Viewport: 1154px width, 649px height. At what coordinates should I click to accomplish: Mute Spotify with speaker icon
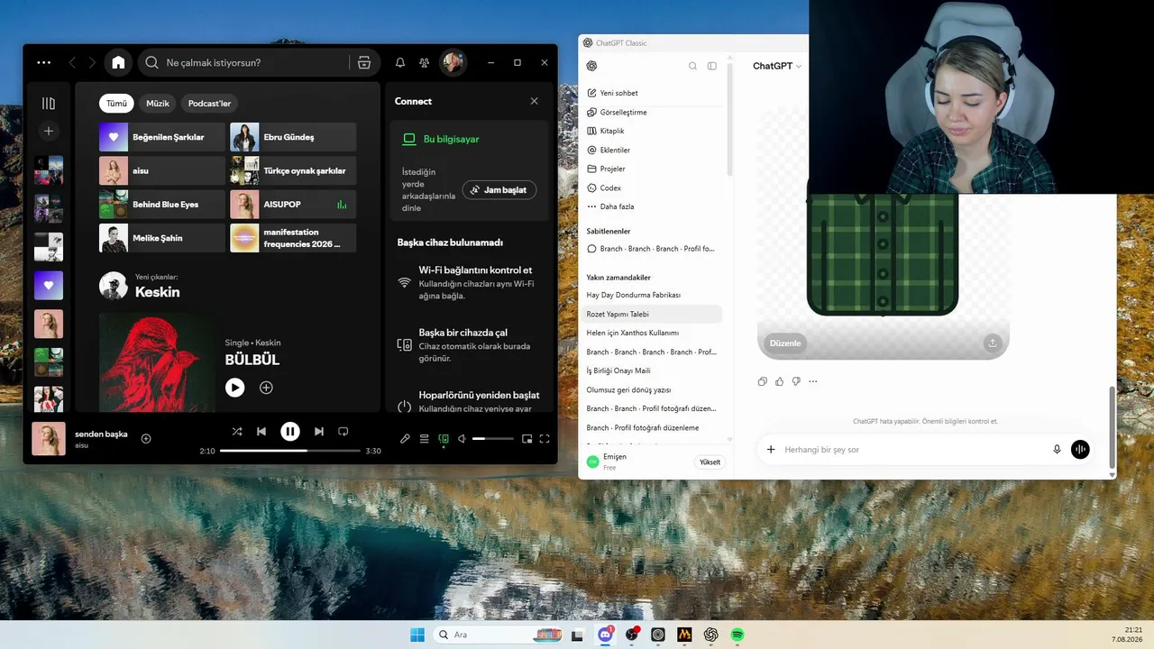click(462, 439)
